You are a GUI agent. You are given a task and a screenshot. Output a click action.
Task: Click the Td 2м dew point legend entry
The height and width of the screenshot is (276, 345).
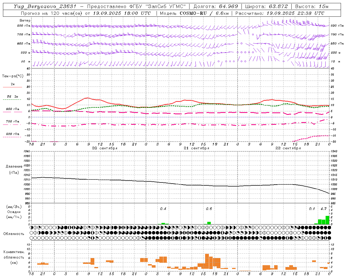pyautogui.click(x=13, y=96)
